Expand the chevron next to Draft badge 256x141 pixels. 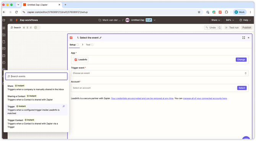coord(154,20)
